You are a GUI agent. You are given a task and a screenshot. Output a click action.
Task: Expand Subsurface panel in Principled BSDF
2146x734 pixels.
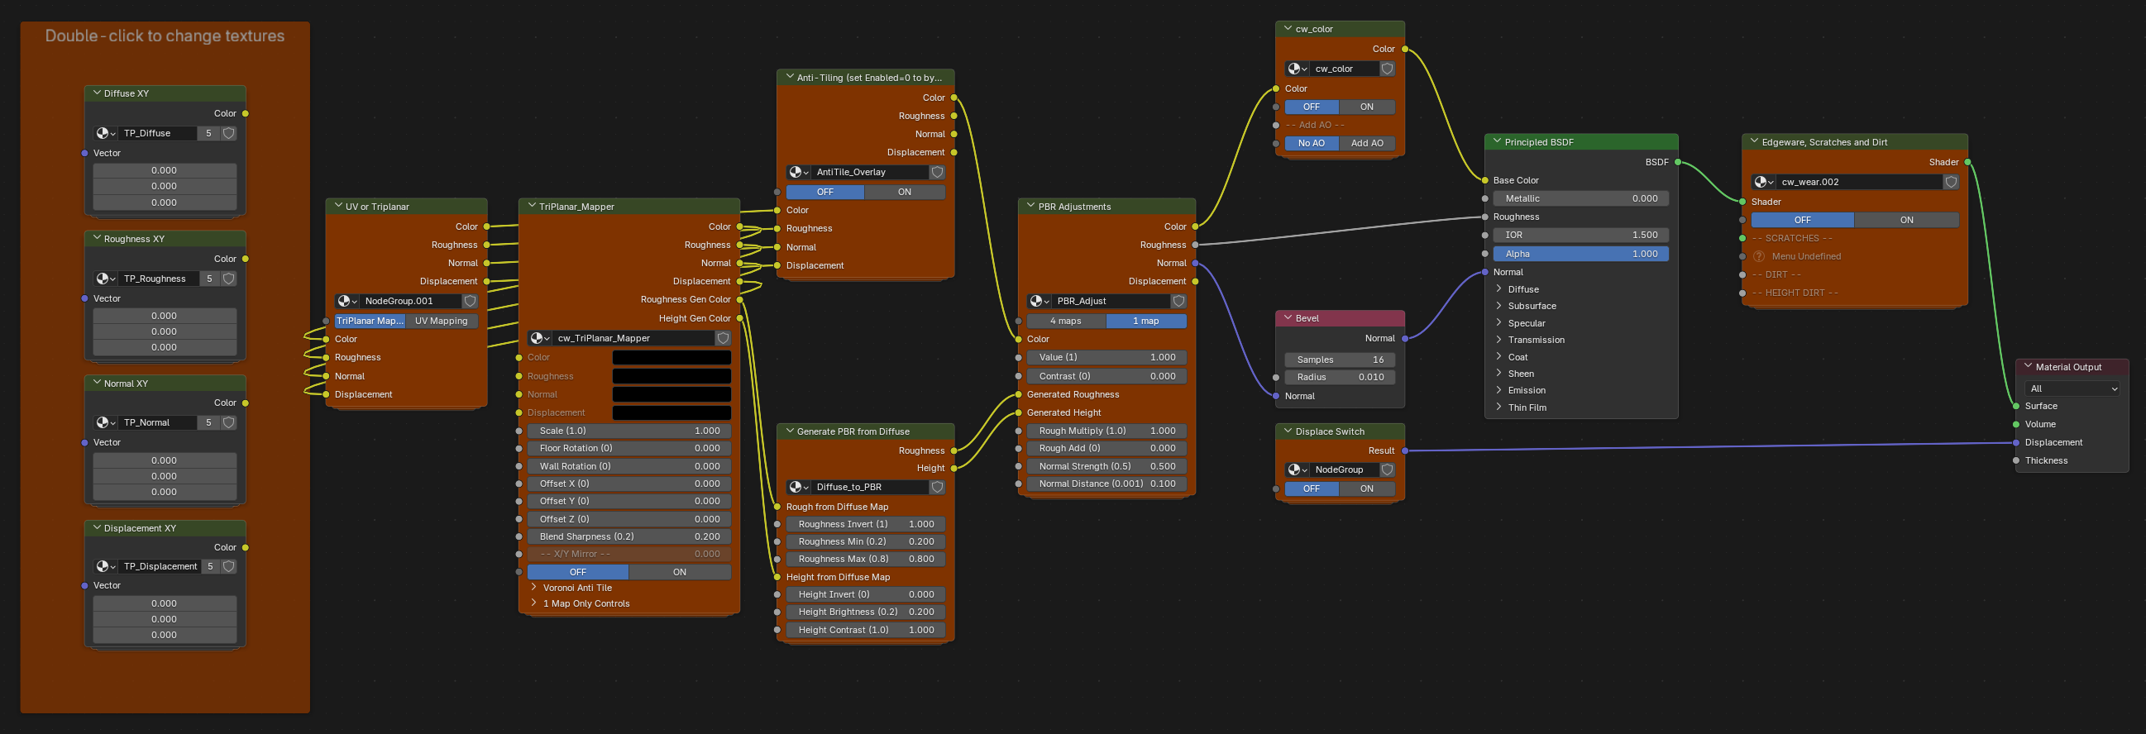[1498, 306]
